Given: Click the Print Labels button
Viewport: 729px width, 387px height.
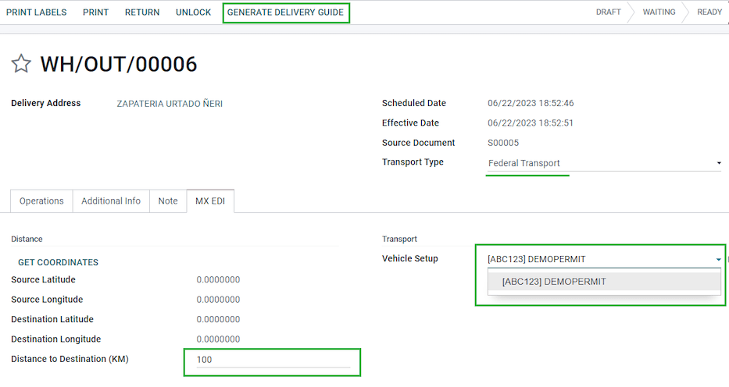Looking at the screenshot, I should [x=37, y=12].
